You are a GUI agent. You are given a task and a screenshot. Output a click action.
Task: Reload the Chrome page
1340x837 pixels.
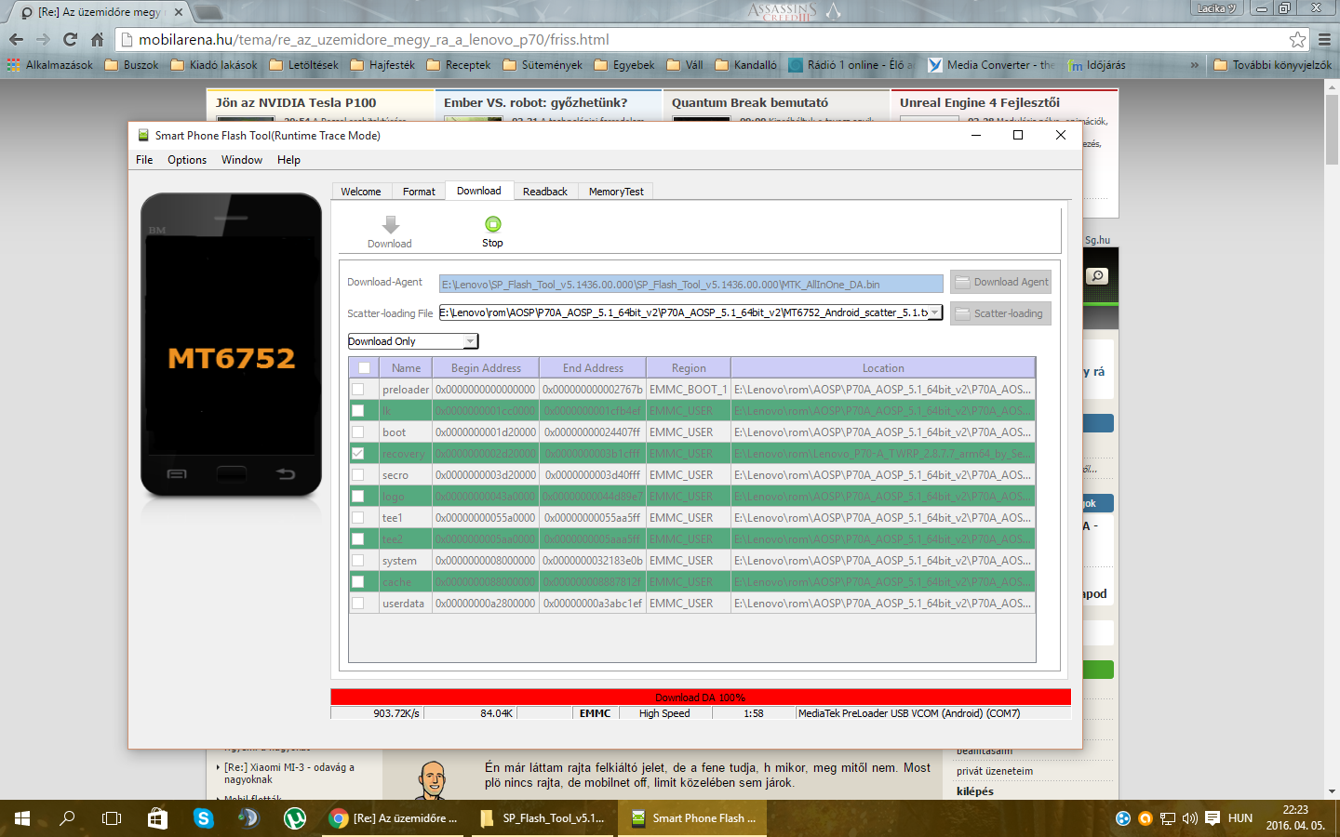click(x=70, y=39)
